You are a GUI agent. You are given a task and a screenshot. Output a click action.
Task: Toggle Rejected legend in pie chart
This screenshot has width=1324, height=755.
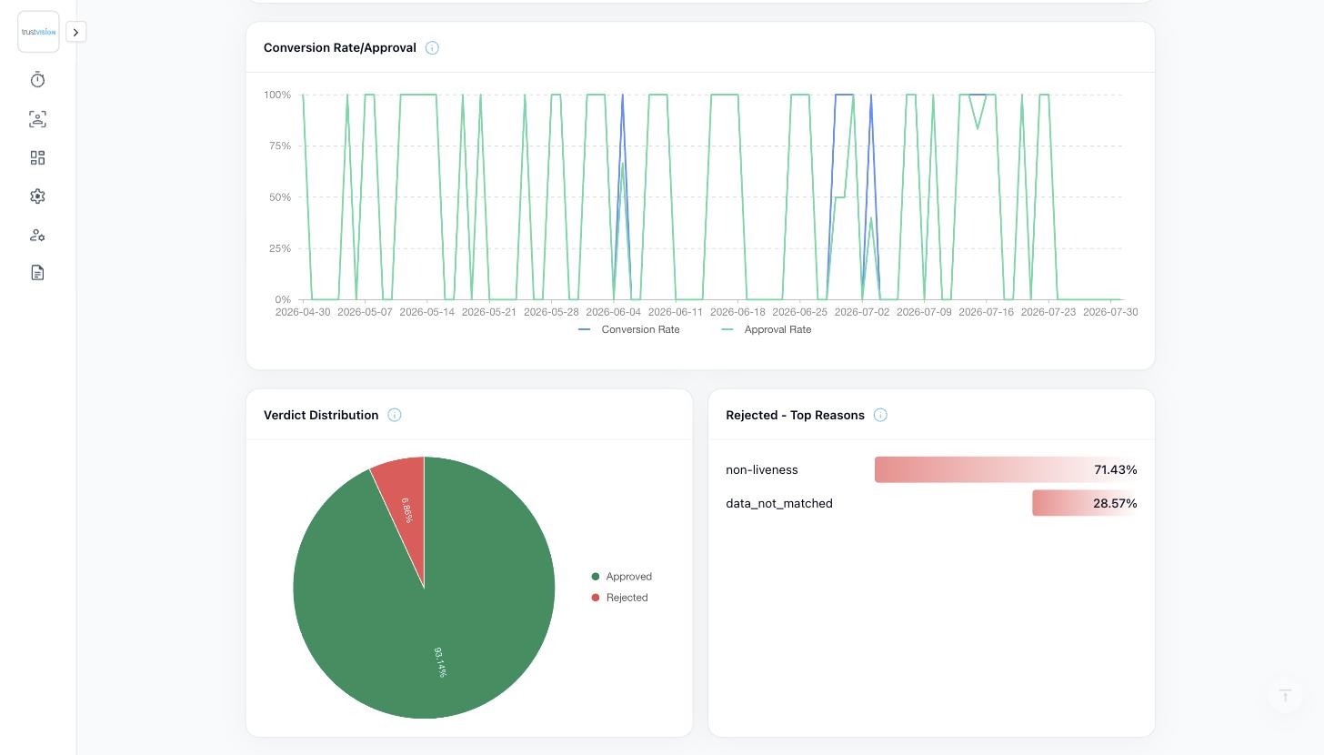coord(619,598)
